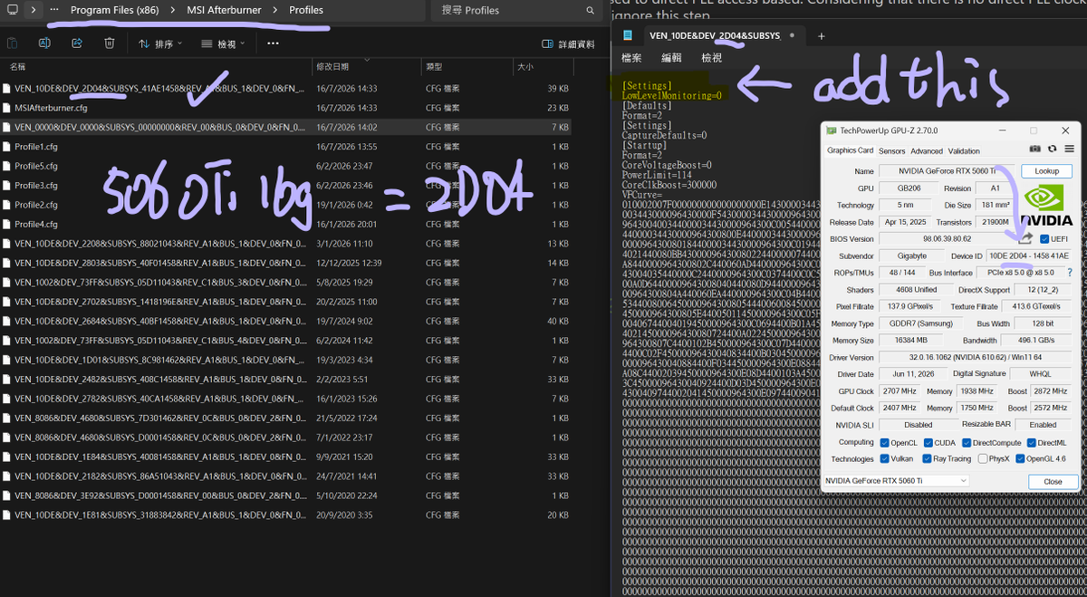Click the NVIDIA logo in GPU-Z
The height and width of the screenshot is (597, 1087).
pos(1047,205)
